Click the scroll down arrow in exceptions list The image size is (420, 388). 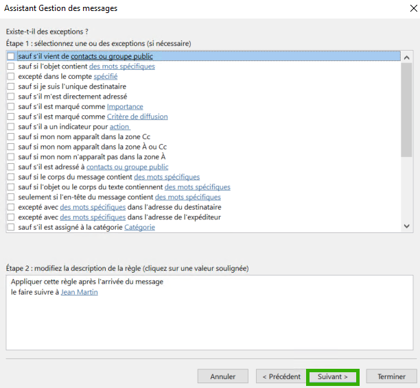(x=406, y=226)
